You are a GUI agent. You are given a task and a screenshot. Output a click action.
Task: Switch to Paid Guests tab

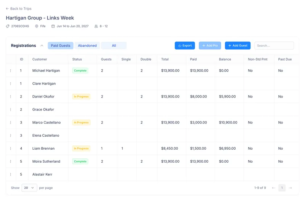pyautogui.click(x=61, y=46)
